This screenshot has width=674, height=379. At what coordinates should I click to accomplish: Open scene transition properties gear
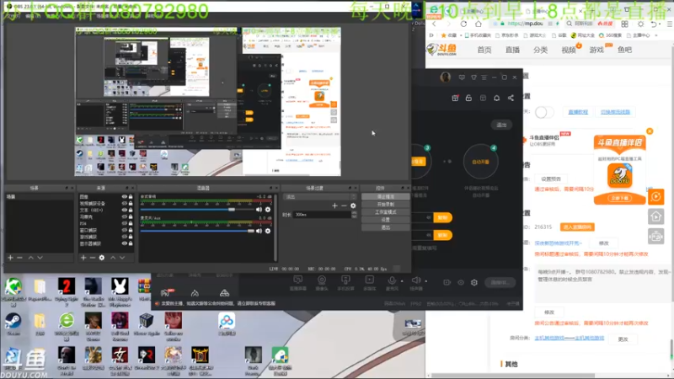pyautogui.click(x=353, y=206)
